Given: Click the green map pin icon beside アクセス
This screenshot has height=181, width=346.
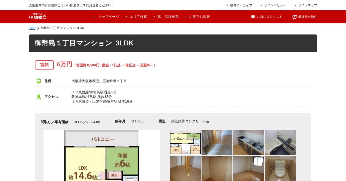Looking at the screenshot, I should 39,97.
